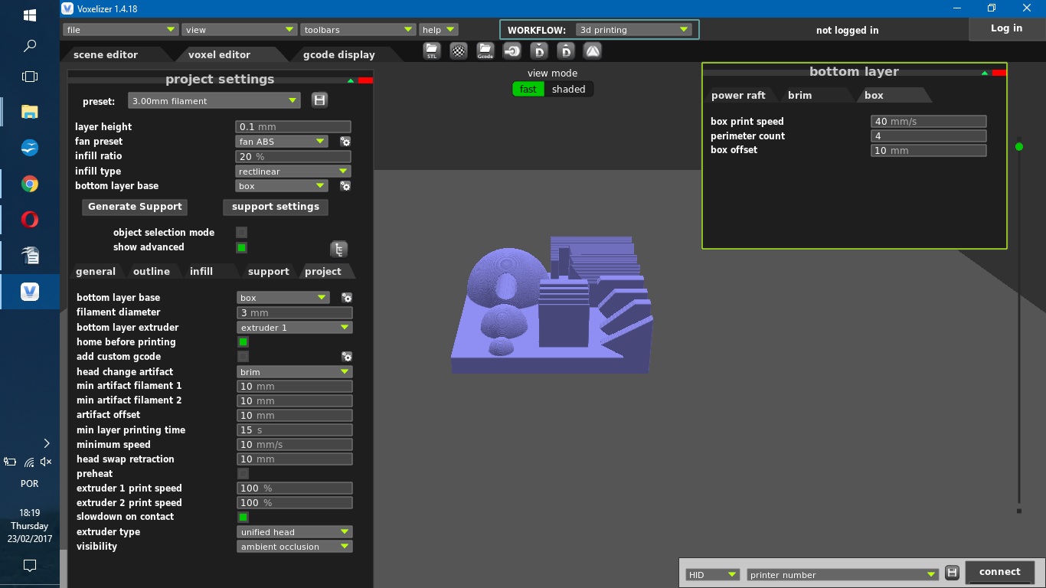The image size is (1046, 588).
Task: Open the view menu
Action: (239, 30)
